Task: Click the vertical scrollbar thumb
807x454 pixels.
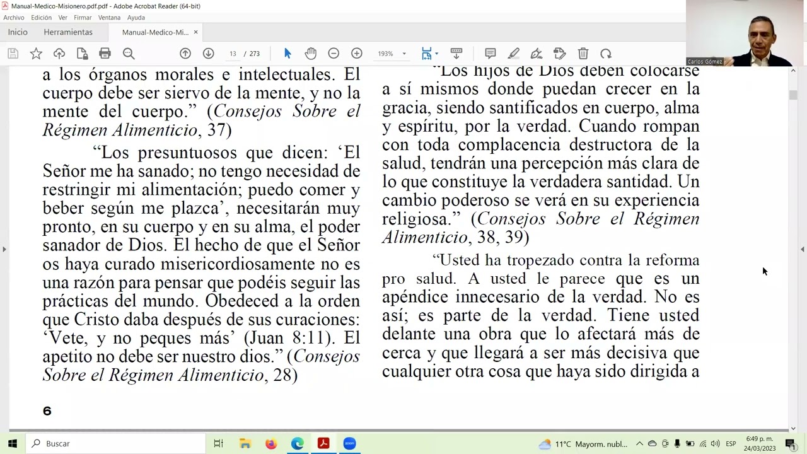Action: pos(793,95)
